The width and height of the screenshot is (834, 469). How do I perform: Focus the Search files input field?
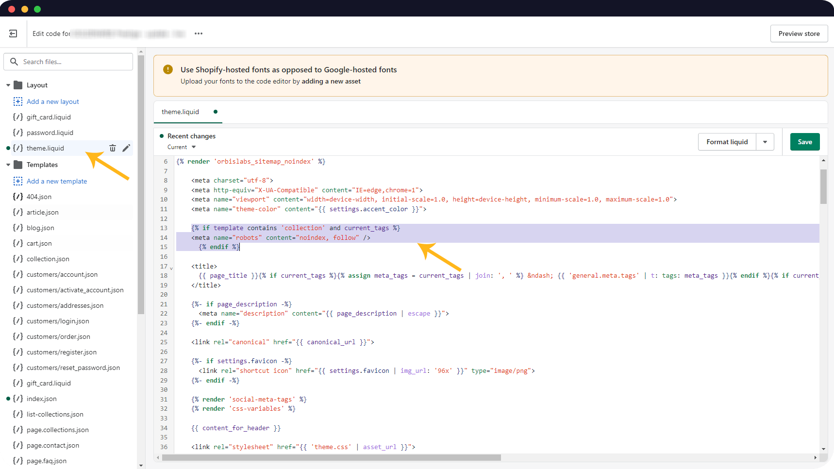point(68,62)
